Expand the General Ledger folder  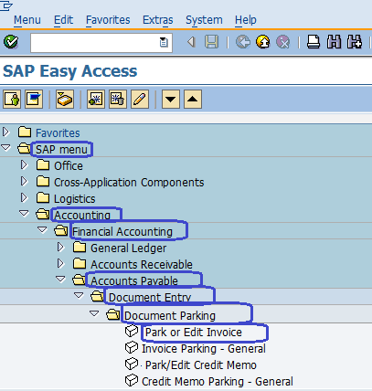point(60,247)
